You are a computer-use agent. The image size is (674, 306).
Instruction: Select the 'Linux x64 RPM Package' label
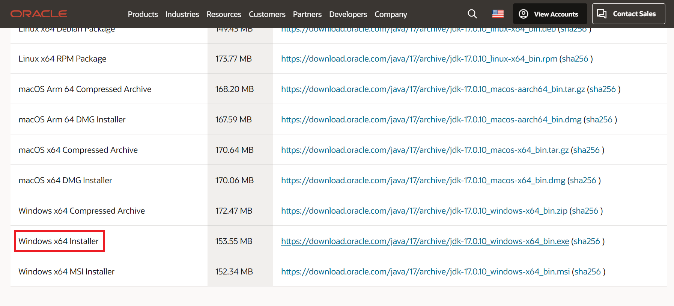[62, 59]
